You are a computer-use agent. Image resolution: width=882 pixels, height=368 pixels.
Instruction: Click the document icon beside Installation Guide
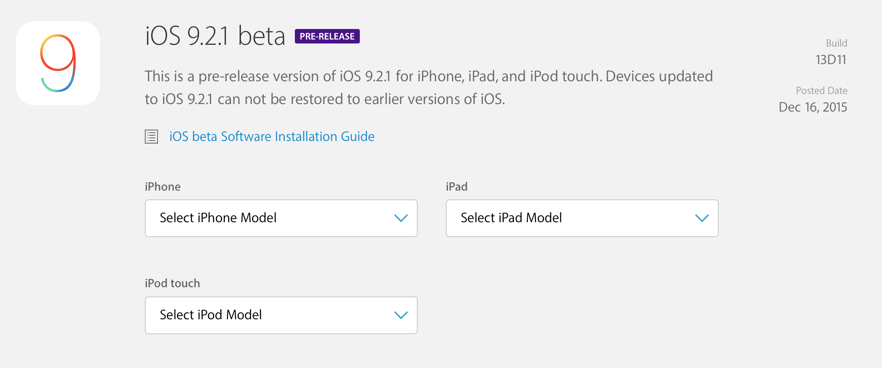(x=151, y=137)
